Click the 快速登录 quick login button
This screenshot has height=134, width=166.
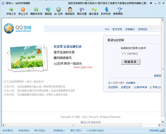(130, 62)
